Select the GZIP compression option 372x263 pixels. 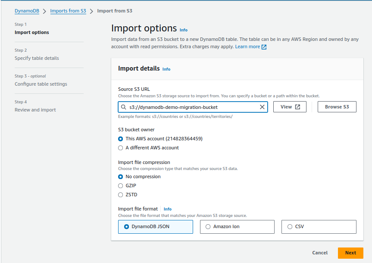(x=121, y=186)
